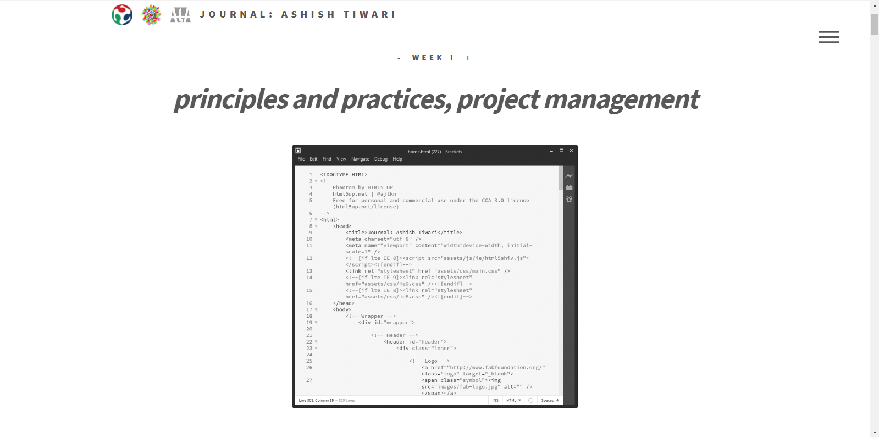The width and height of the screenshot is (879, 437).
Task: Click 'Phantom by HTML5 UP' comment line
Action: (363, 187)
